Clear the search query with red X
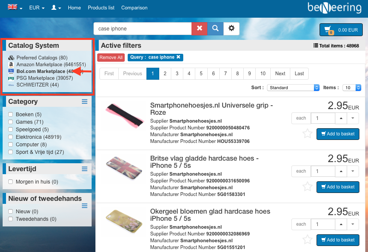This screenshot has height=252, width=368. [x=199, y=29]
